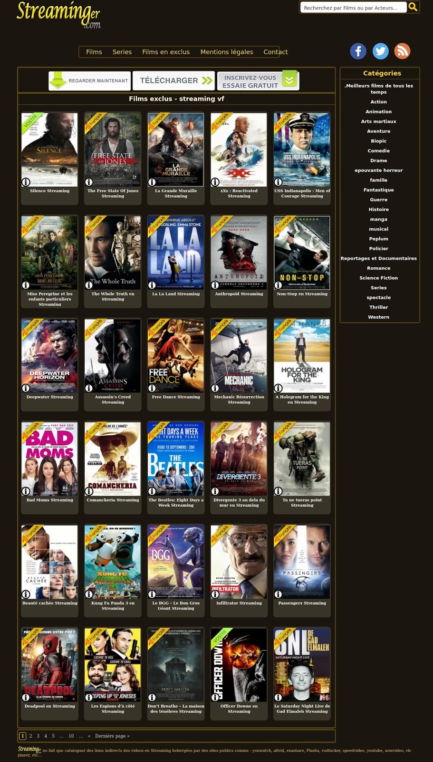
Task: Open info icon on xXx Reactivated poster
Action: [215, 182]
